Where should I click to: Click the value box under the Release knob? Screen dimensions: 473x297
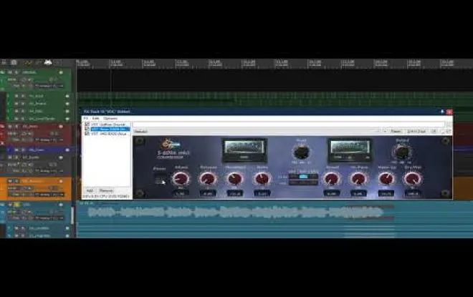(208, 193)
